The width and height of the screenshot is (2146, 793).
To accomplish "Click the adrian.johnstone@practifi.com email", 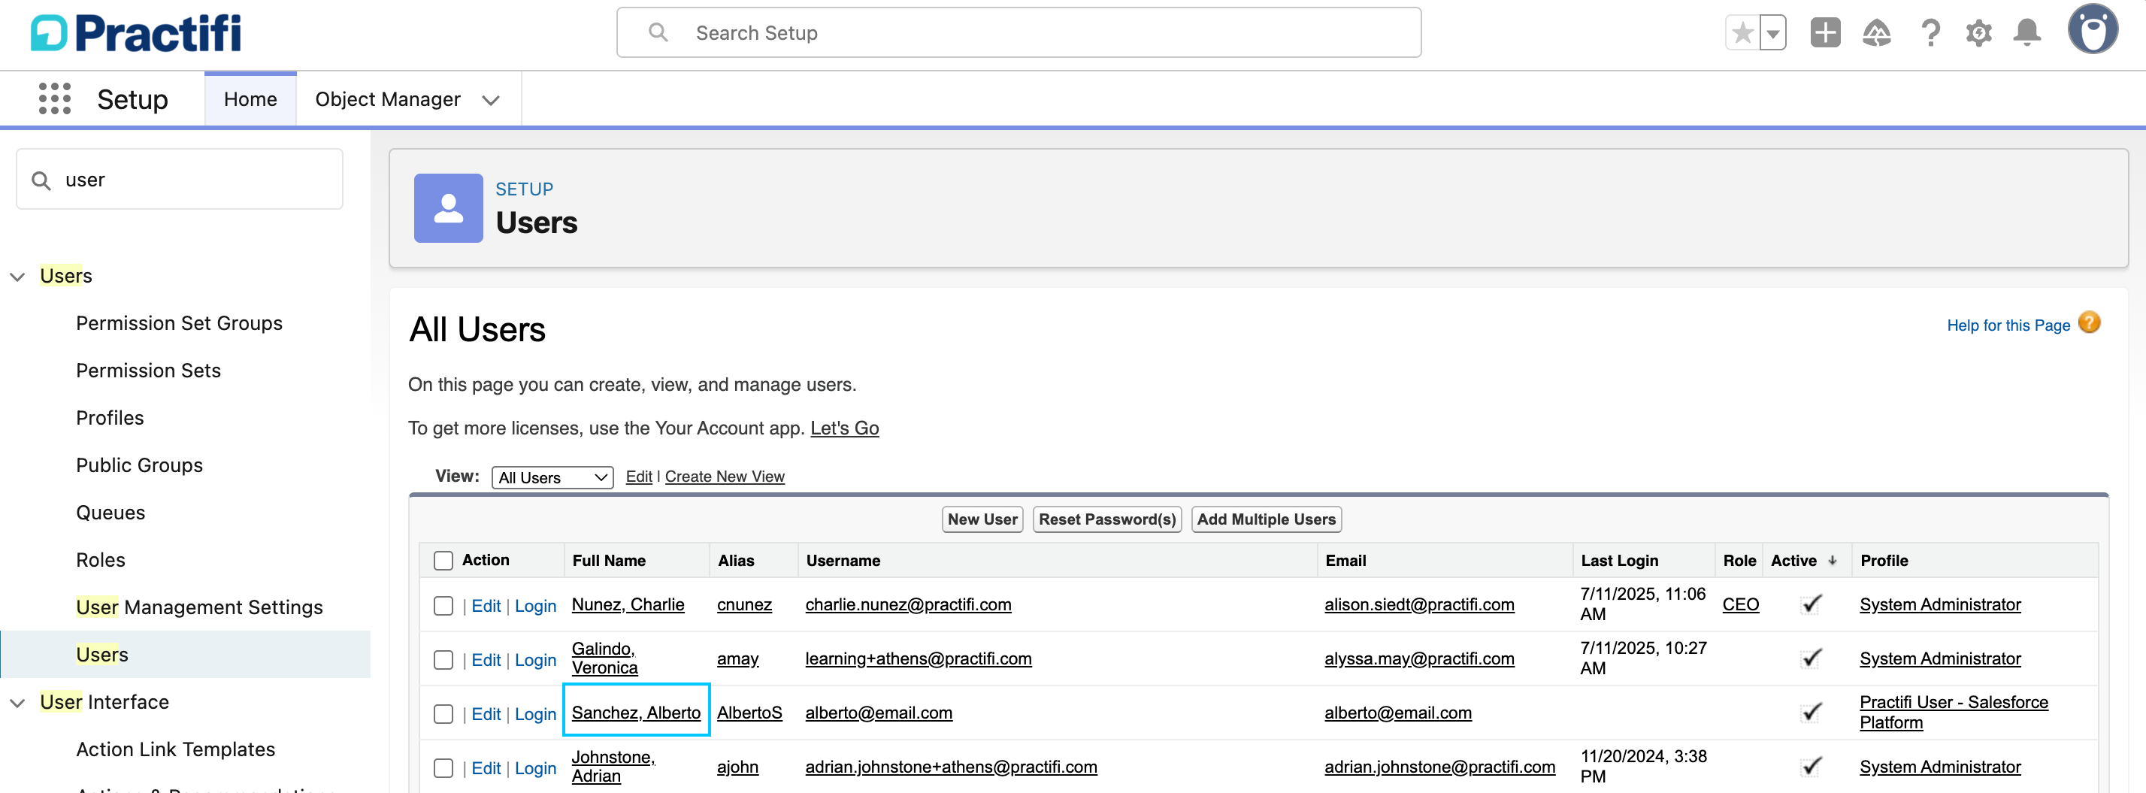I will tap(1439, 767).
